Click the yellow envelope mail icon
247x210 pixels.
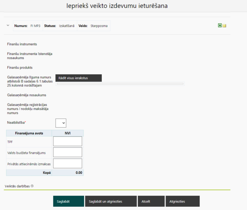pos(224,26)
